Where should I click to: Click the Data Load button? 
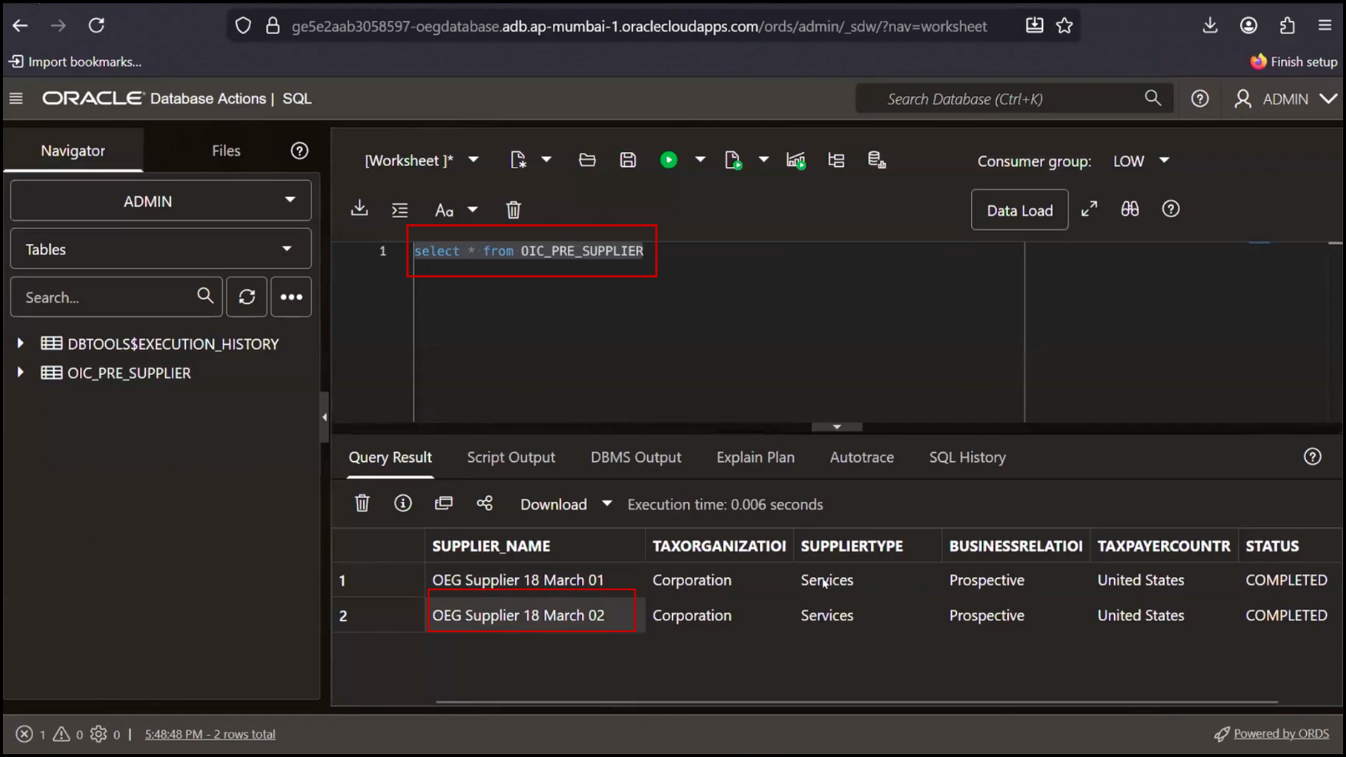pos(1019,210)
